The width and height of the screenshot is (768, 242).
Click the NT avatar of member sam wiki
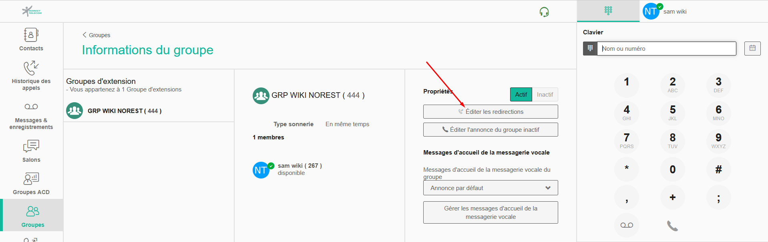[x=261, y=170]
